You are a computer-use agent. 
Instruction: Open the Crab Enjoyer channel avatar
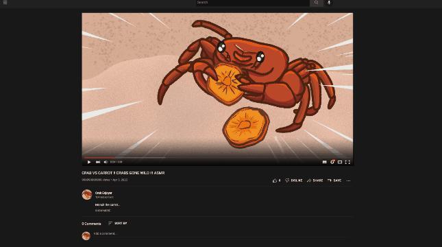click(87, 195)
